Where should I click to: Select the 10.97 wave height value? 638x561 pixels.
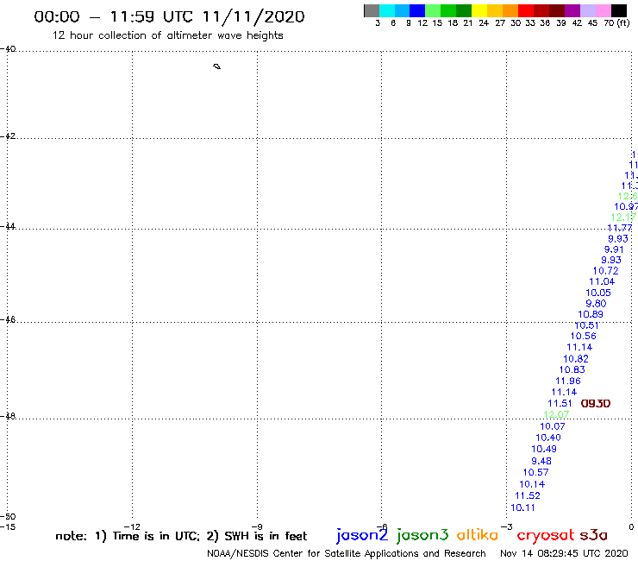[626, 206]
